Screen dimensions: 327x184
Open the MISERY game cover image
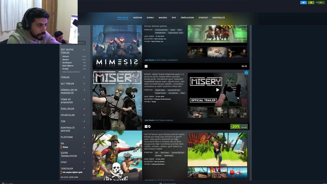tap(117, 100)
